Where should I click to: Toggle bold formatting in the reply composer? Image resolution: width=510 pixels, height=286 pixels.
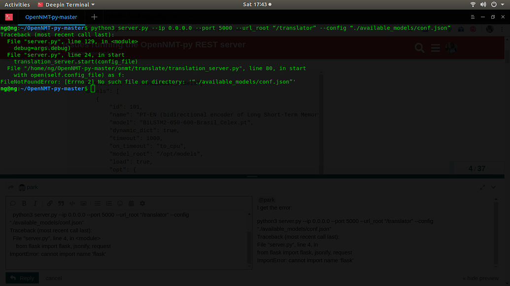pyautogui.click(x=24, y=203)
